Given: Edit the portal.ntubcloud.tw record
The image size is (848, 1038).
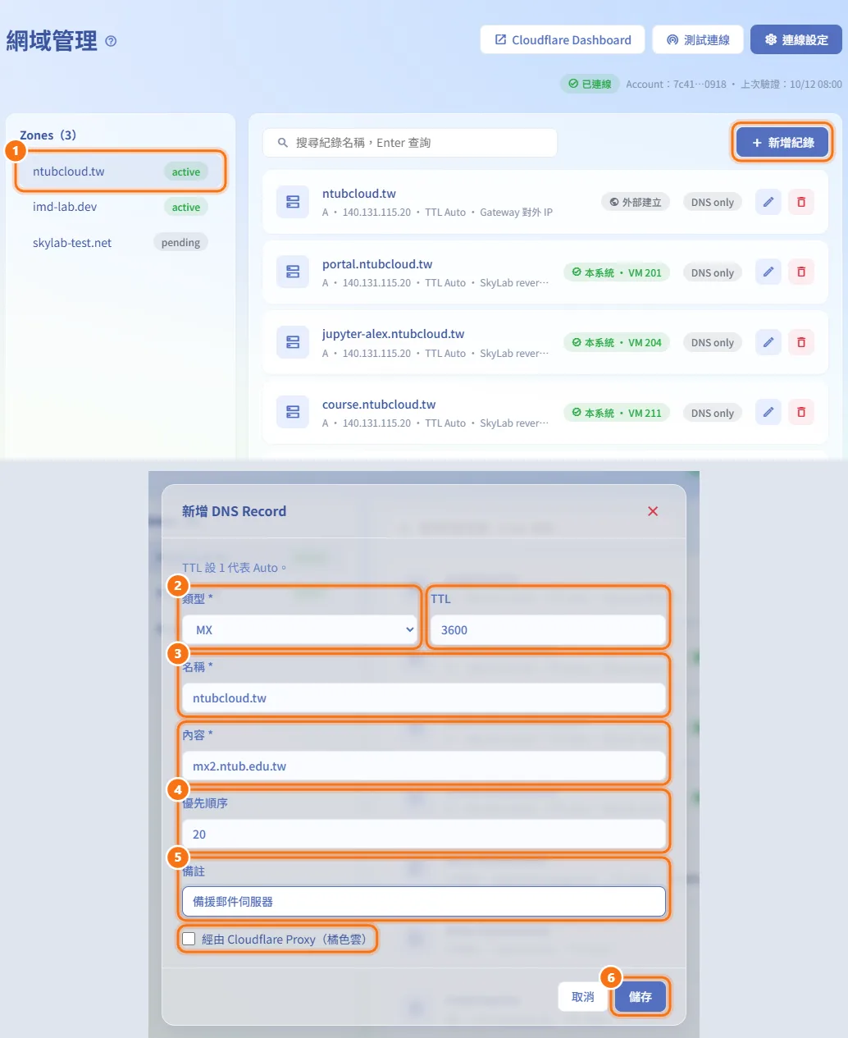Looking at the screenshot, I should (x=768, y=272).
